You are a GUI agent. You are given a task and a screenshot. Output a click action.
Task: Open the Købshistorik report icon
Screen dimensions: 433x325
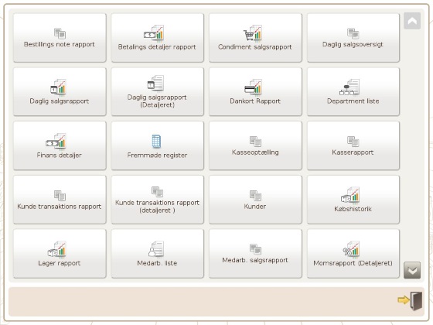(350, 195)
